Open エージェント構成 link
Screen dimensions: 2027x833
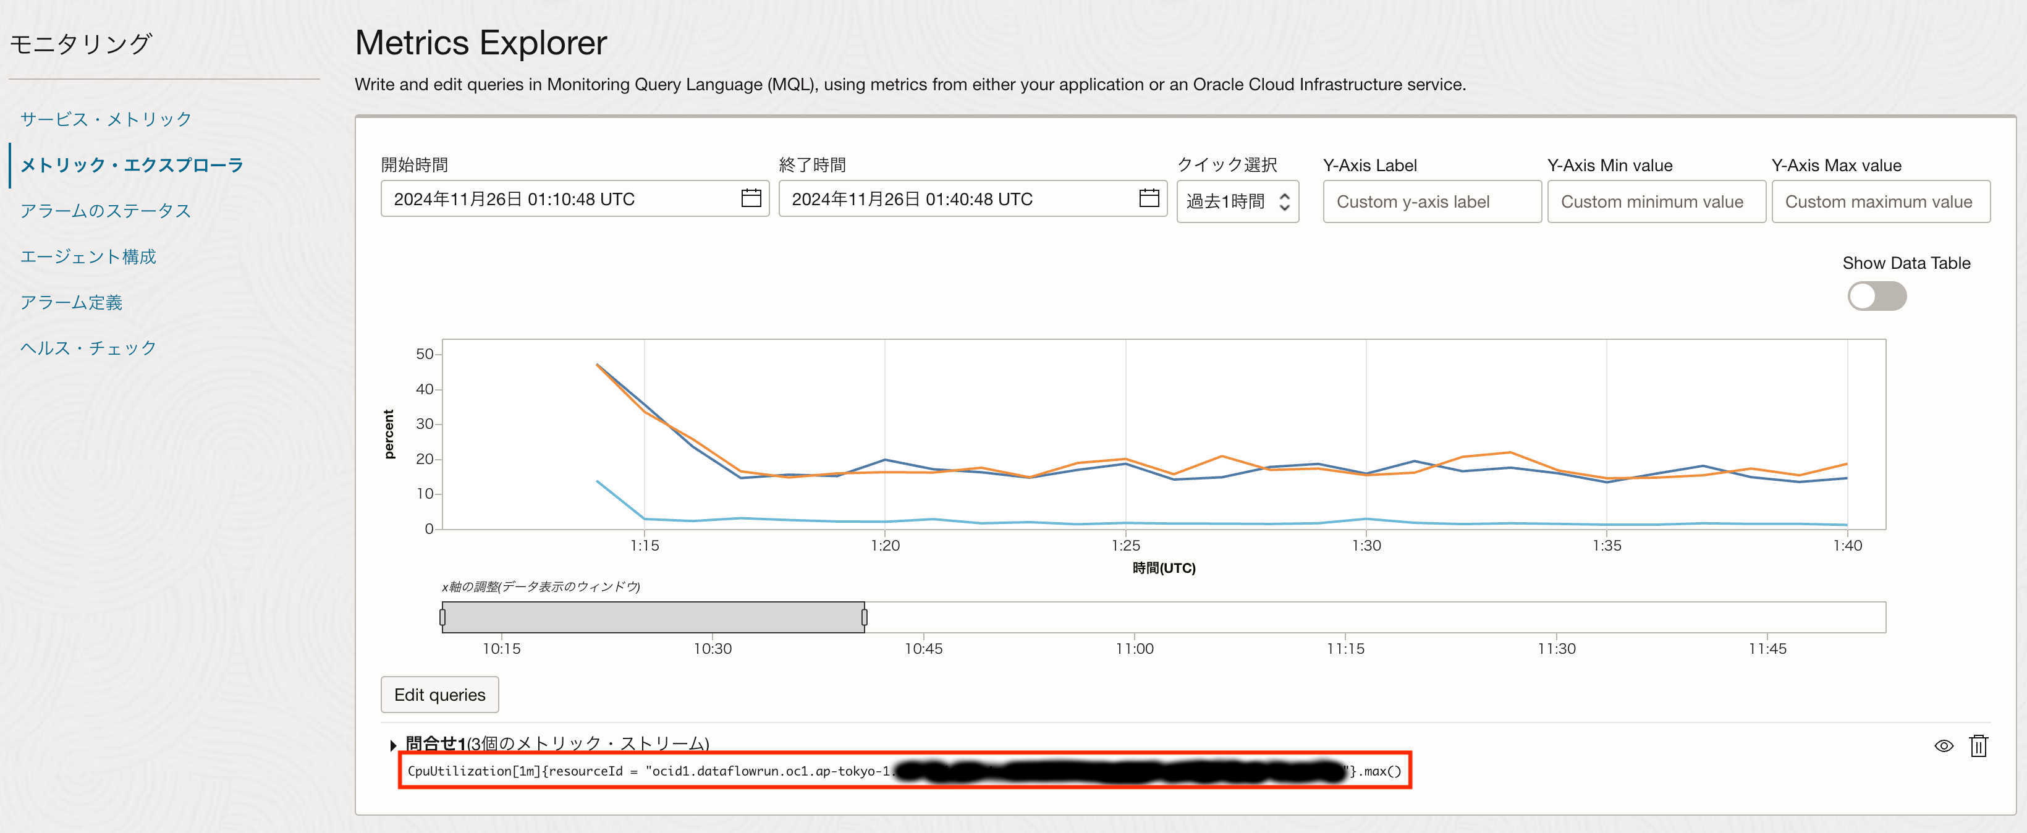(x=88, y=256)
